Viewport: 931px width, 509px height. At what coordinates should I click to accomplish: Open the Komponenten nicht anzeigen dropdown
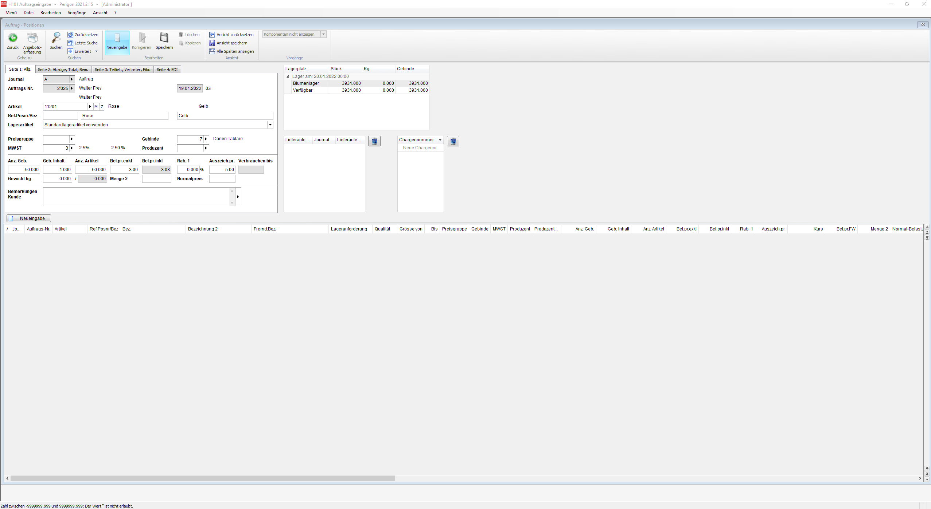[x=323, y=34]
